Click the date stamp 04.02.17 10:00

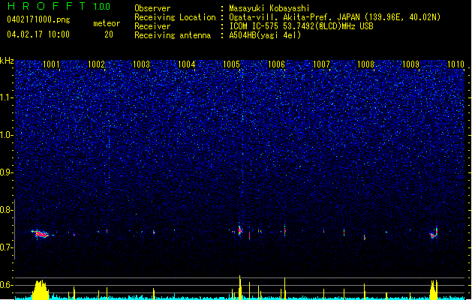tap(38, 34)
